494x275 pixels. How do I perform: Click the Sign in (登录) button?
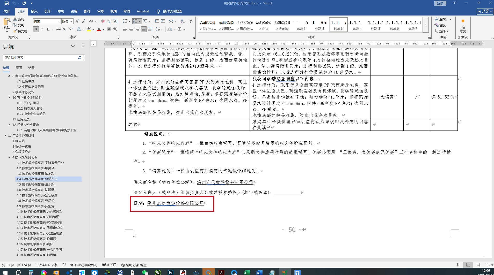tap(440, 3)
